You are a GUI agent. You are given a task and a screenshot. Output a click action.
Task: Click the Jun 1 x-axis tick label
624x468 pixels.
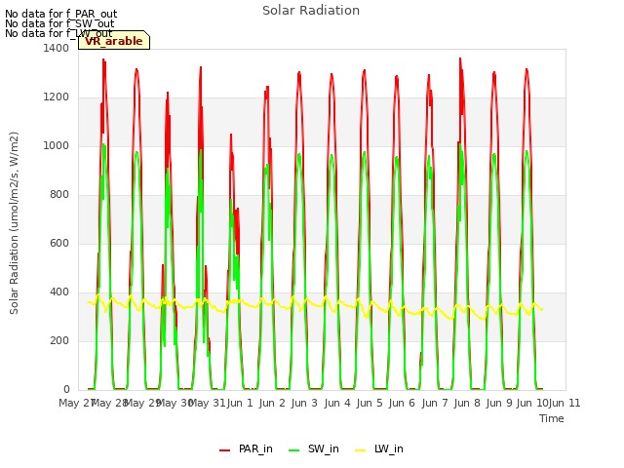(x=240, y=403)
